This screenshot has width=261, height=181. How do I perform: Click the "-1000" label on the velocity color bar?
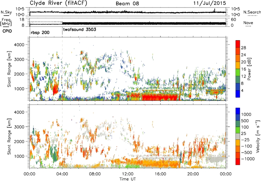pos(248,159)
